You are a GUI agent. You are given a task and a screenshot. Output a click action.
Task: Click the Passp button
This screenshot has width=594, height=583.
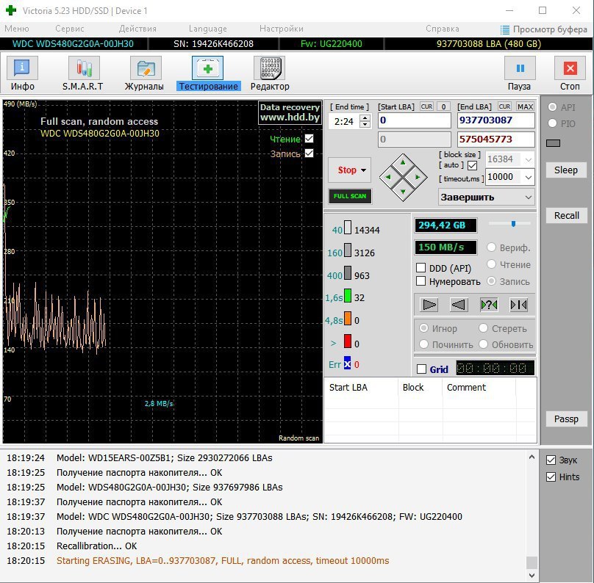coord(566,419)
